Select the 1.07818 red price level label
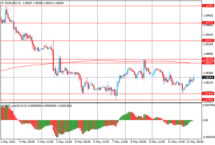This screenshot has height=145, width=215. click(x=208, y=93)
